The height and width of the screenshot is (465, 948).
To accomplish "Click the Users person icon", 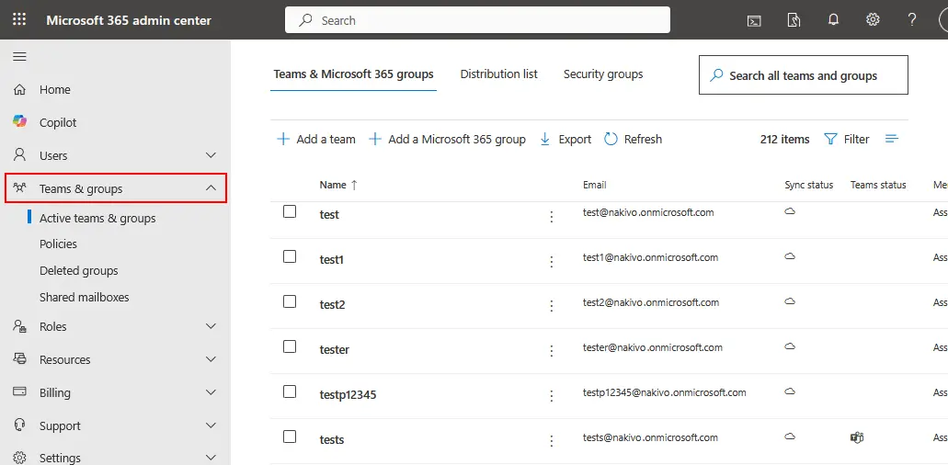I will click(x=19, y=155).
